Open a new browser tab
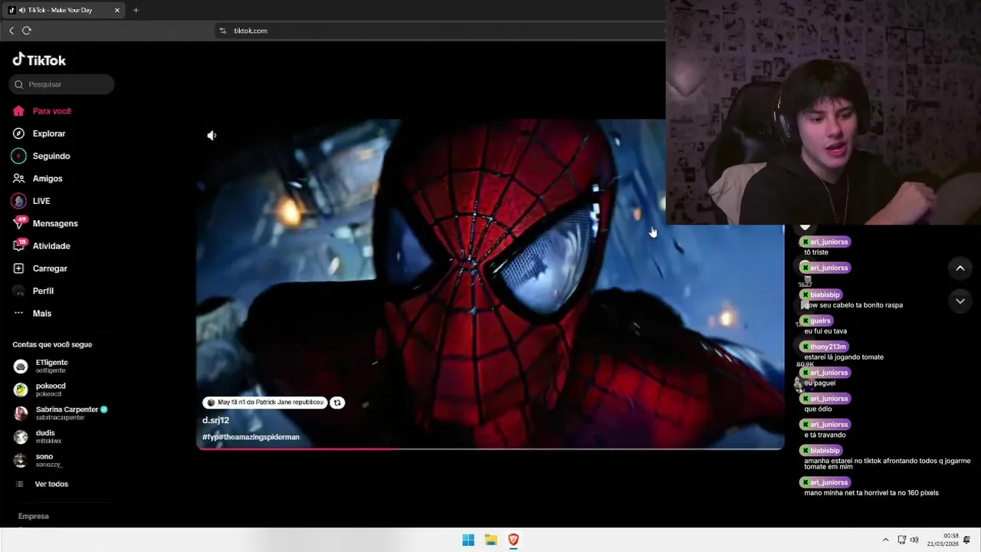 pos(136,10)
